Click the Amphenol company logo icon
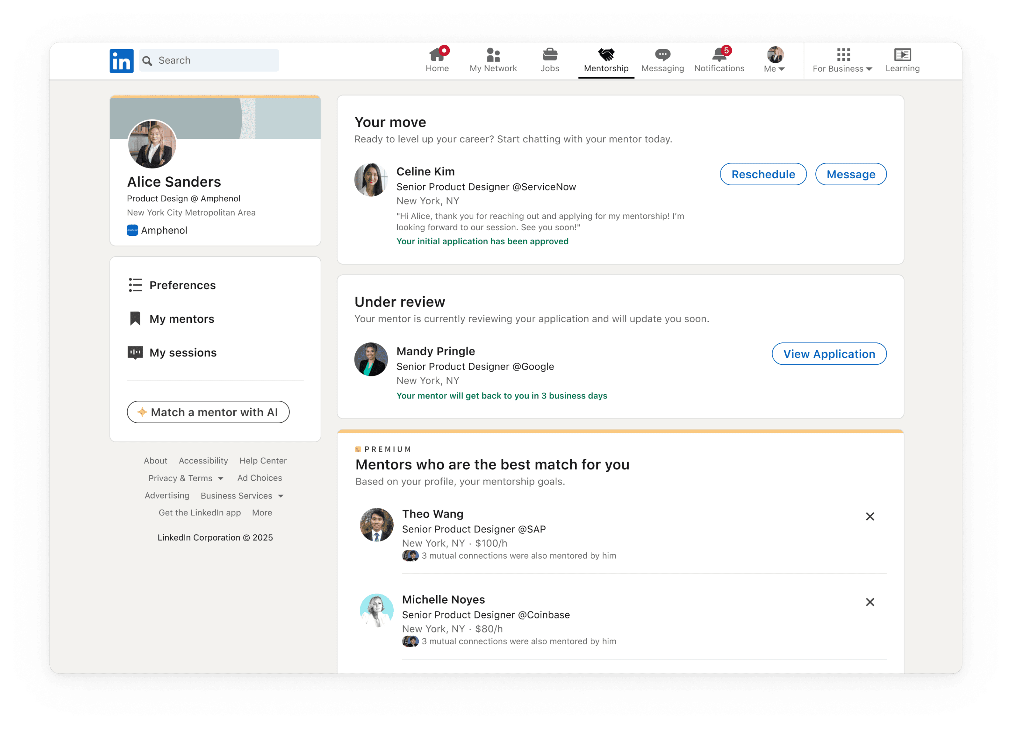Image resolution: width=1012 pixels, height=731 pixels. (x=132, y=230)
